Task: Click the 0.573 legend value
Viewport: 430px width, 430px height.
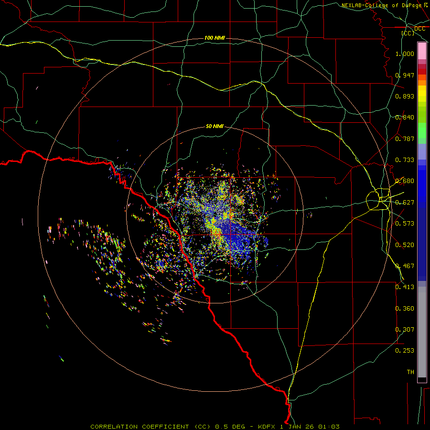Action: coord(405,224)
